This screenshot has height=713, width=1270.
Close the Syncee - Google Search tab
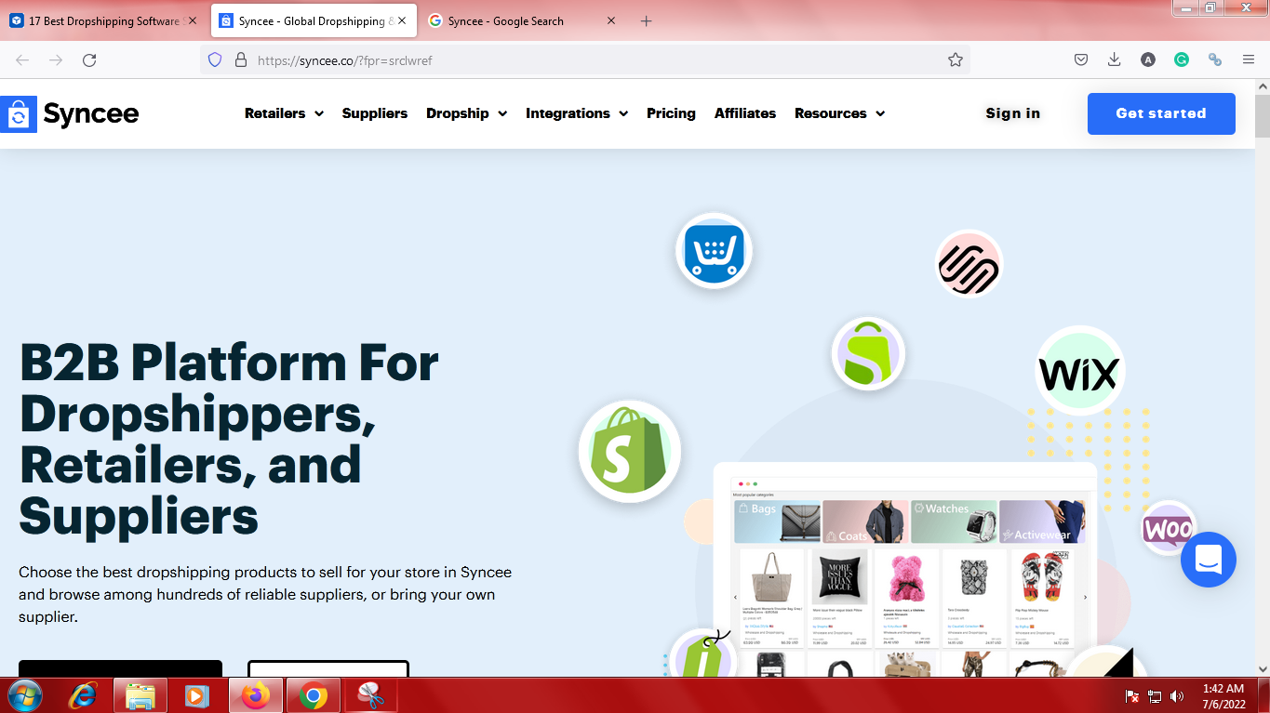pos(611,21)
